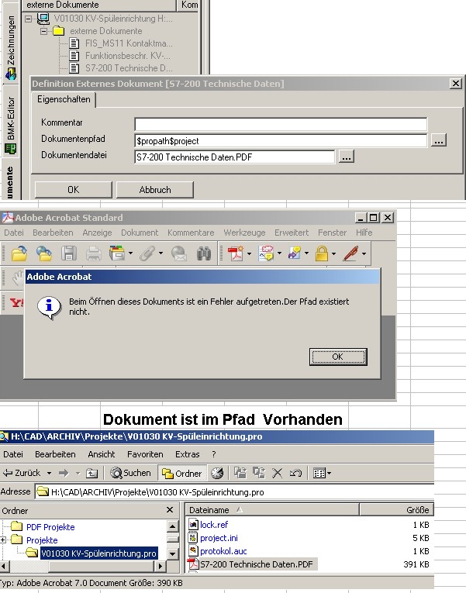
Task: Click the down arrow of folder tree scrollbar
Action: (172, 554)
